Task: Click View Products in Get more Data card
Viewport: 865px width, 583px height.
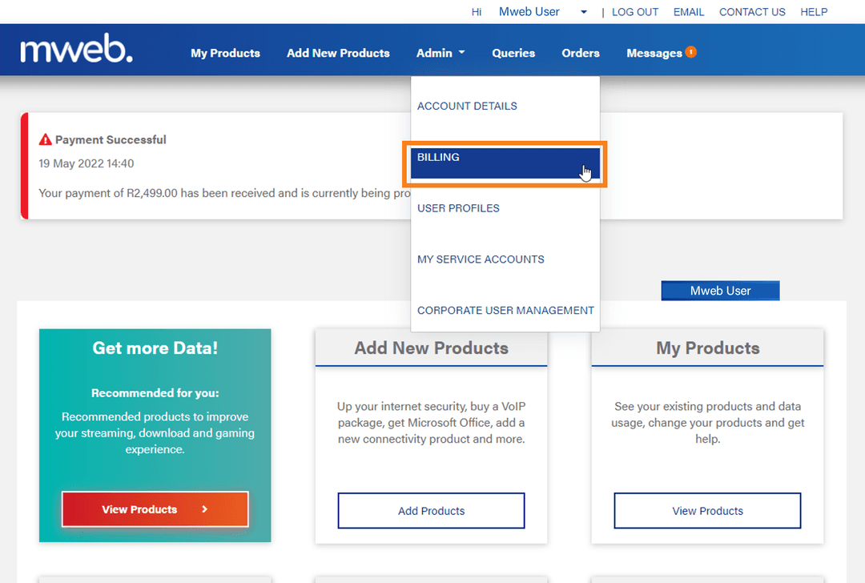Action: pyautogui.click(x=155, y=509)
